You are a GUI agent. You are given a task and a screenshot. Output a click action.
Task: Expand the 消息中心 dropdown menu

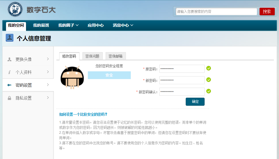click(x=123, y=25)
